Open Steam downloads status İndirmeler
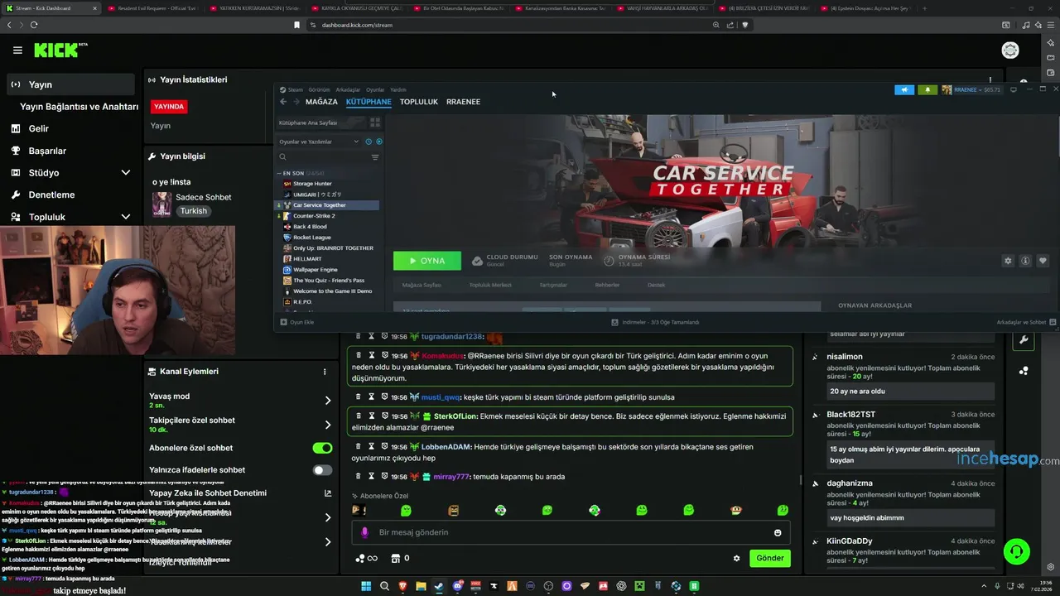This screenshot has width=1060, height=596. coord(655,322)
